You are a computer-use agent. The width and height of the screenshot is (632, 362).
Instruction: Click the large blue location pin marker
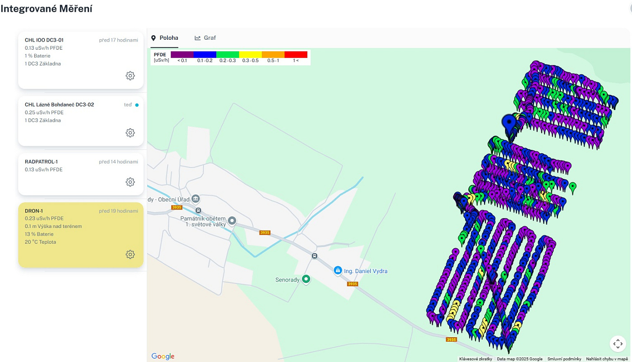(x=510, y=125)
